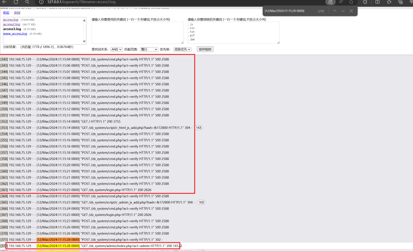Open Favorites list icon in toolbar

pos(389,2)
